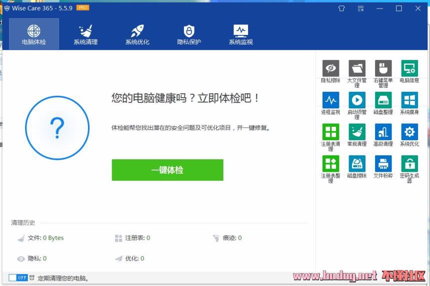The image size is (430, 286).
Task: Switch to the 电脑体检 PC checkup tab
Action: click(34, 34)
